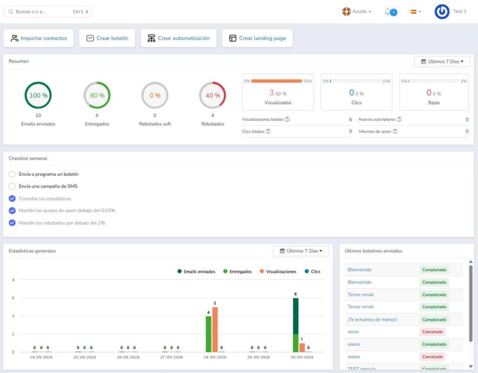The height and width of the screenshot is (373, 478).
Task: Click the scroll down arrow in newsletters list
Action: (471, 366)
